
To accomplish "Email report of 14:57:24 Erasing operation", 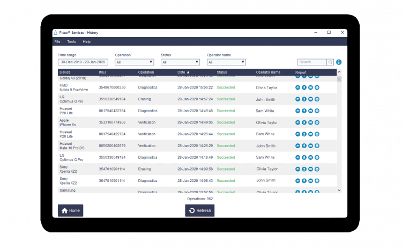I will 310,99.
